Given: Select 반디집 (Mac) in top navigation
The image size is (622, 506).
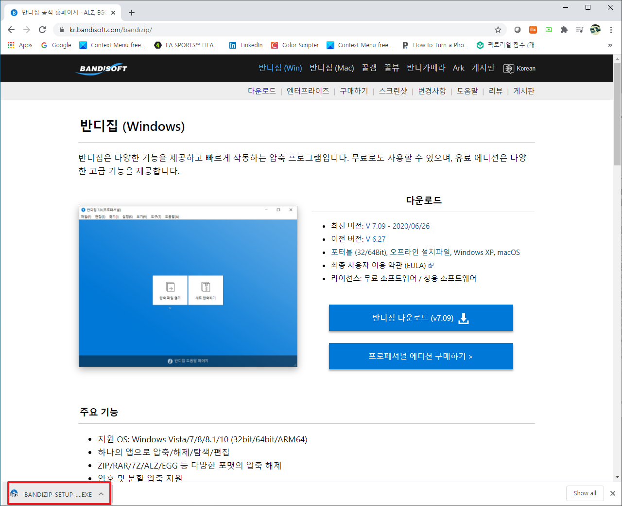Looking at the screenshot, I should click(x=332, y=68).
